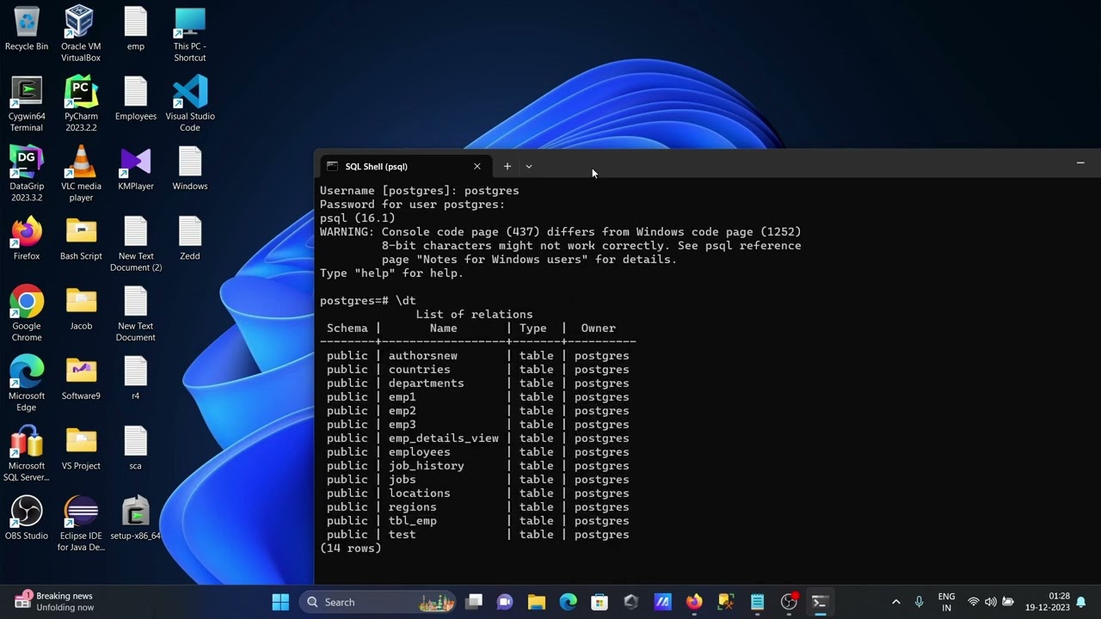1101x619 pixels.
Task: Launch the OBS Studio desktop shortcut
Action: [27, 518]
